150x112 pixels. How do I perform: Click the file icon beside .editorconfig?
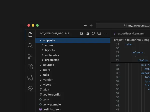pyautogui.click(x=41, y=95)
